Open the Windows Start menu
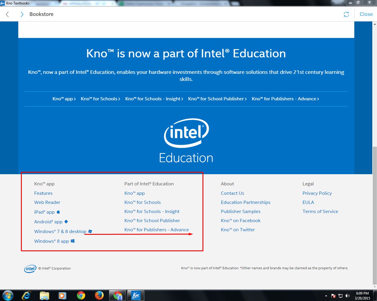377x301 pixels. [8, 295]
